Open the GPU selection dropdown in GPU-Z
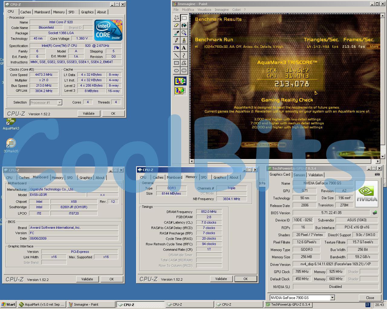The width and height of the screenshot is (387, 309). click(333, 298)
